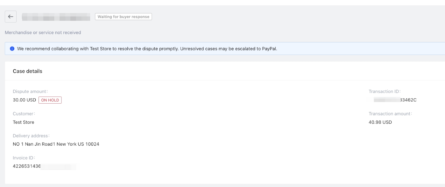445x187 pixels.
Task: Click the Transaction amount label
Action: click(x=390, y=114)
